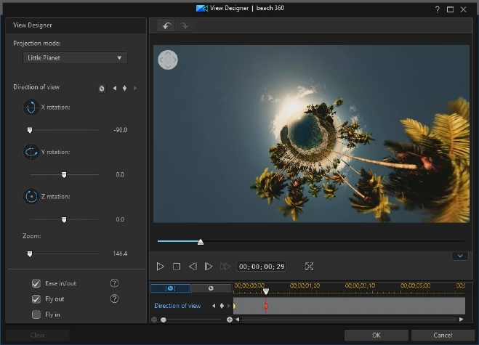Reset Direction of view keyframe clock icon

point(102,89)
